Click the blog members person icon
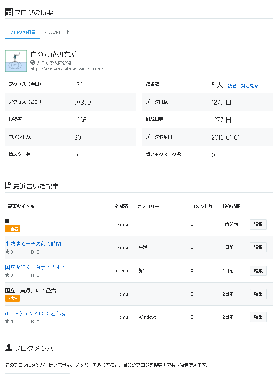This screenshot has width=273, height=374. [9, 347]
